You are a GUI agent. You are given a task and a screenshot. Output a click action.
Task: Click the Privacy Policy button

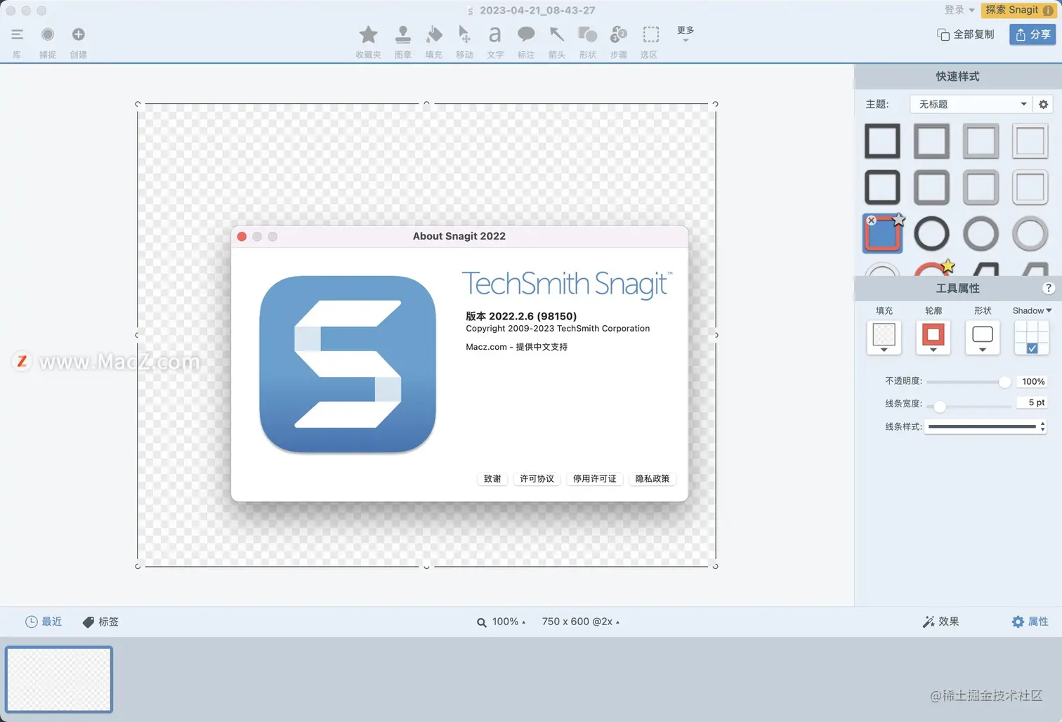652,478
